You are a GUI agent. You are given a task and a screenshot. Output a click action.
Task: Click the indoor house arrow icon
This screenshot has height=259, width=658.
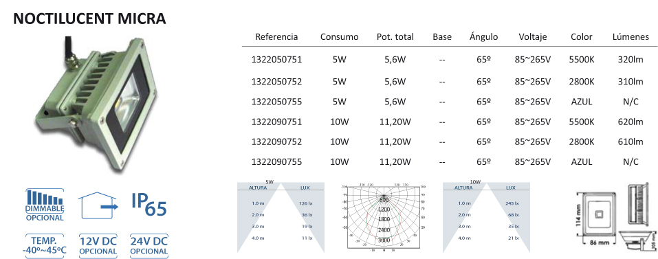(97, 205)
